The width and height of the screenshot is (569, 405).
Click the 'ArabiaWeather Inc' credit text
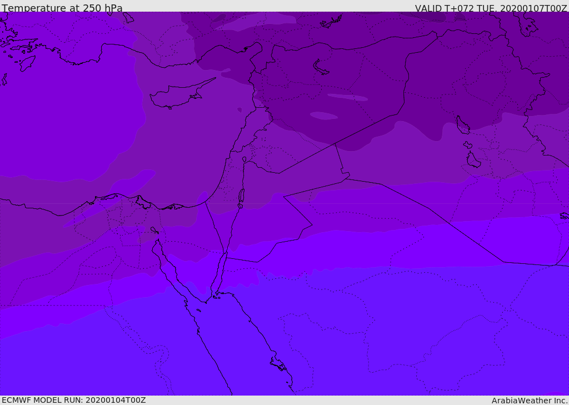pyautogui.click(x=529, y=401)
